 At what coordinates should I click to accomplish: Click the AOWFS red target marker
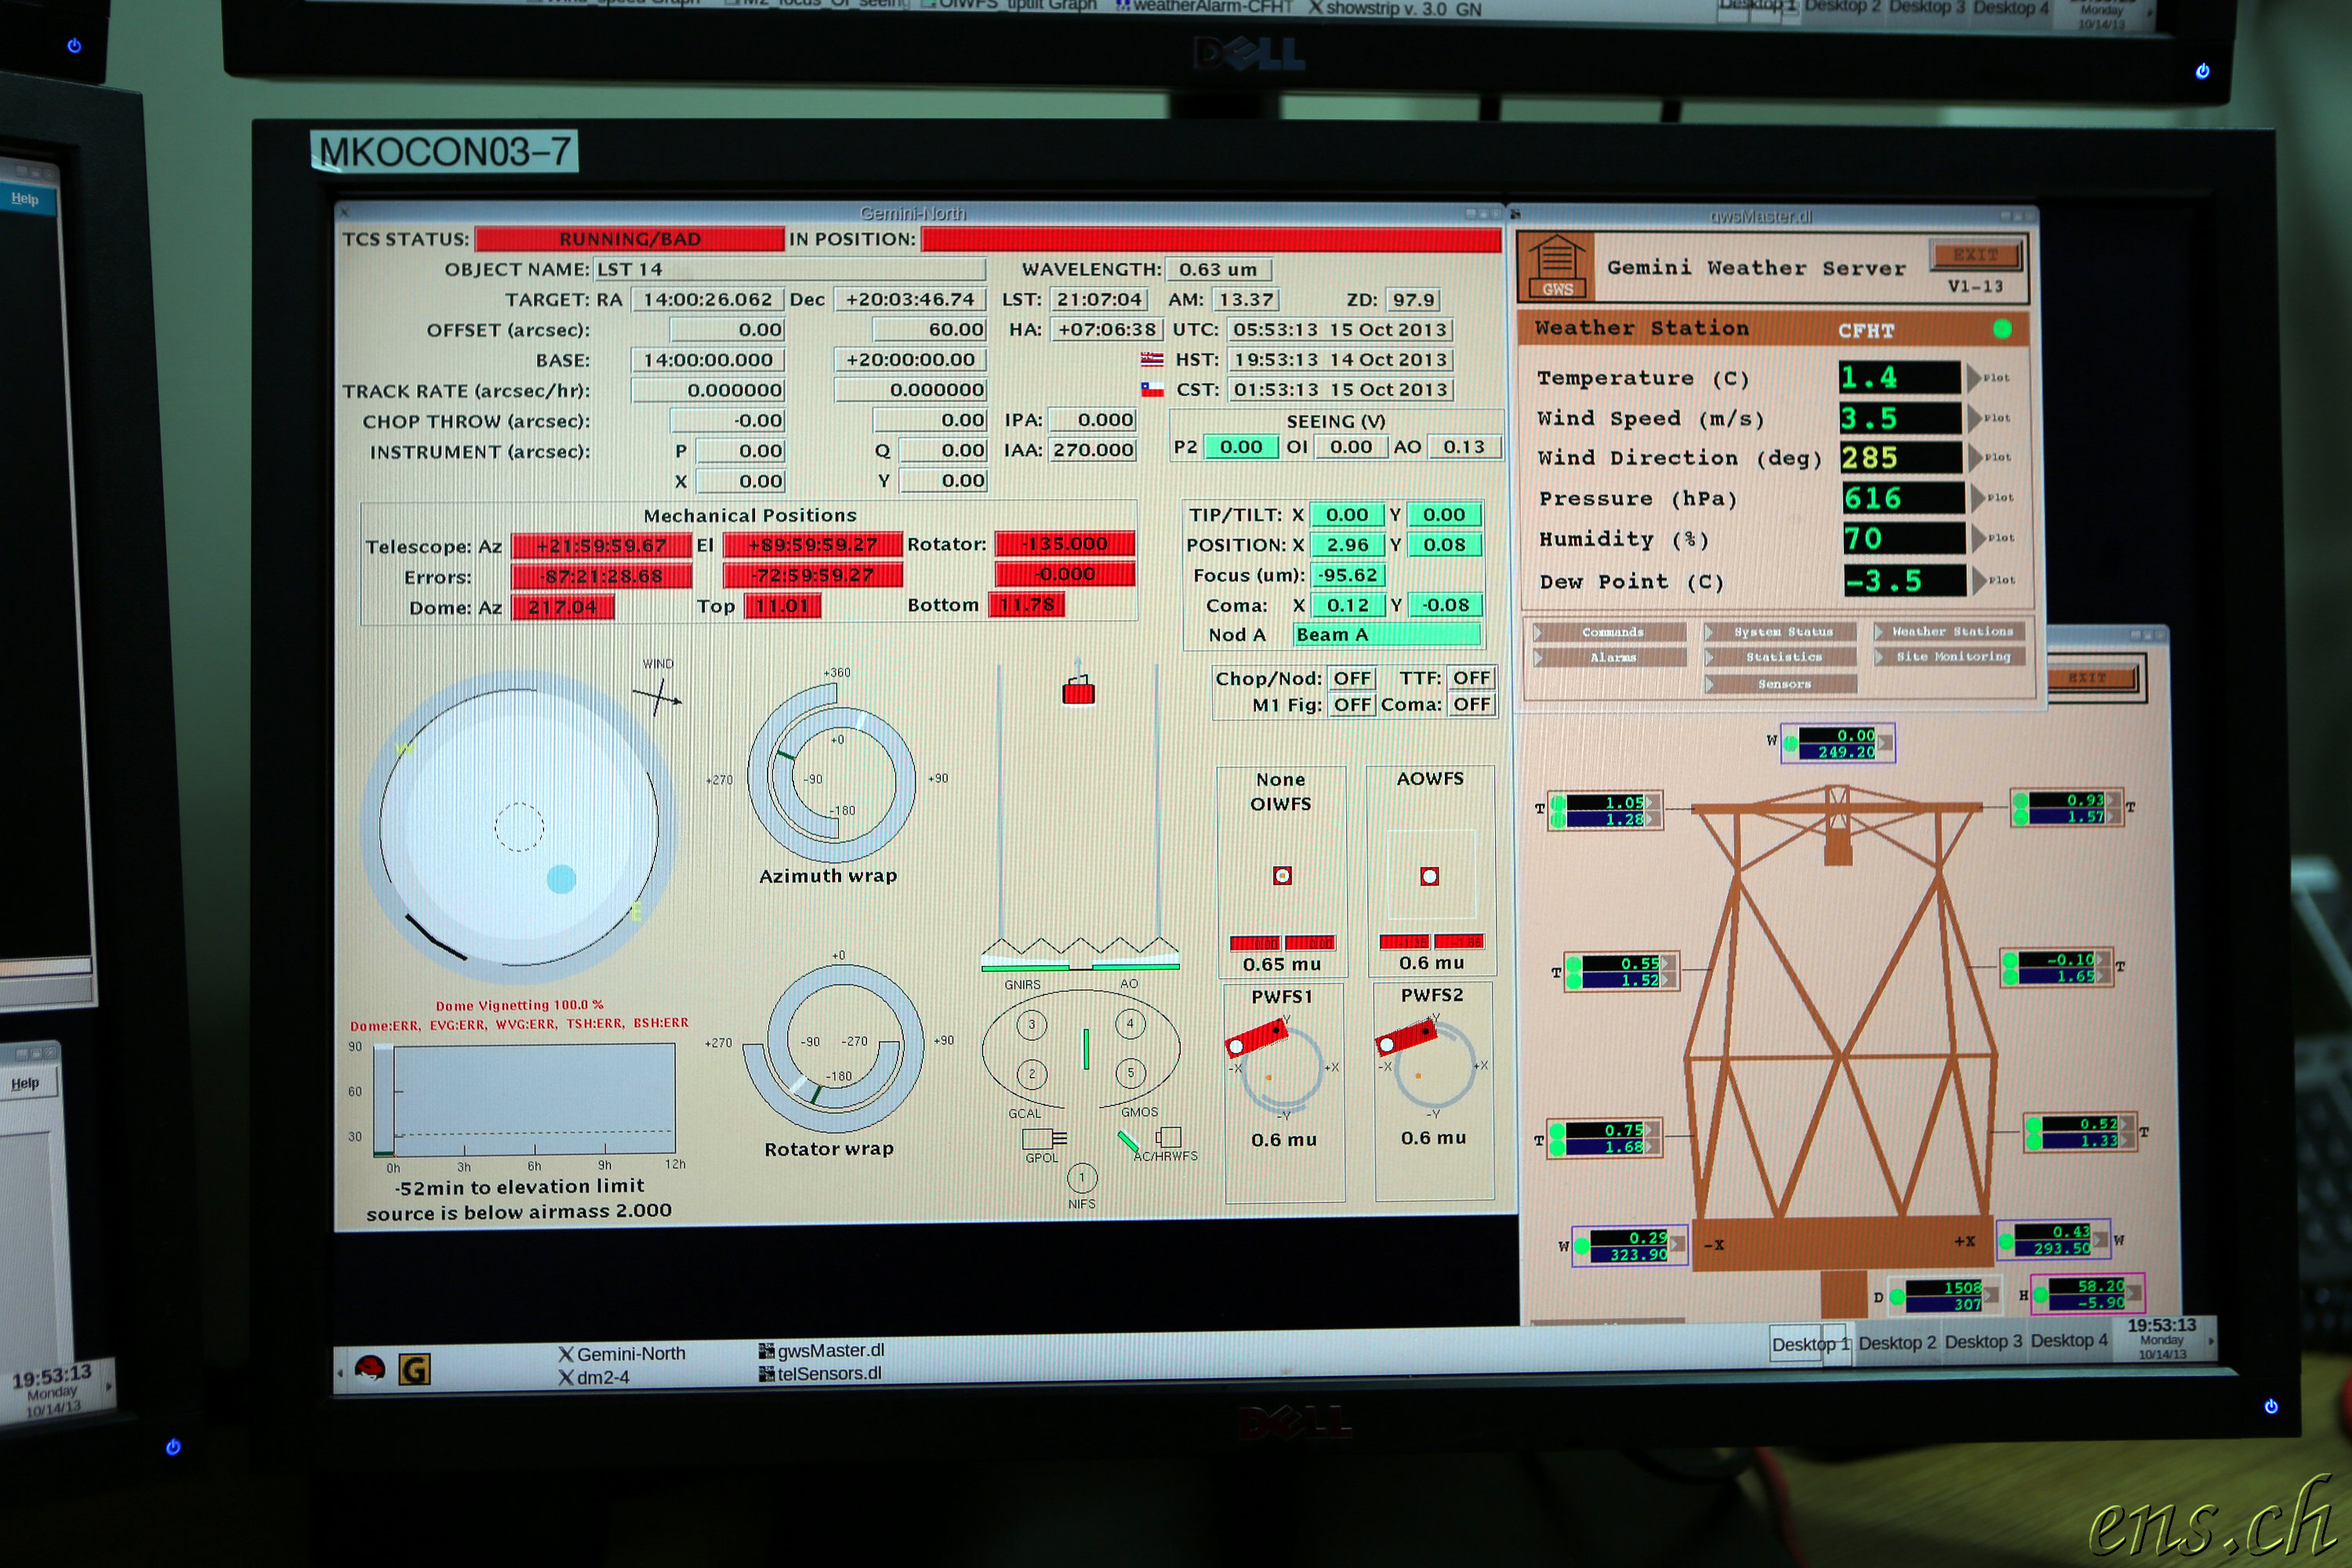coord(1430,876)
